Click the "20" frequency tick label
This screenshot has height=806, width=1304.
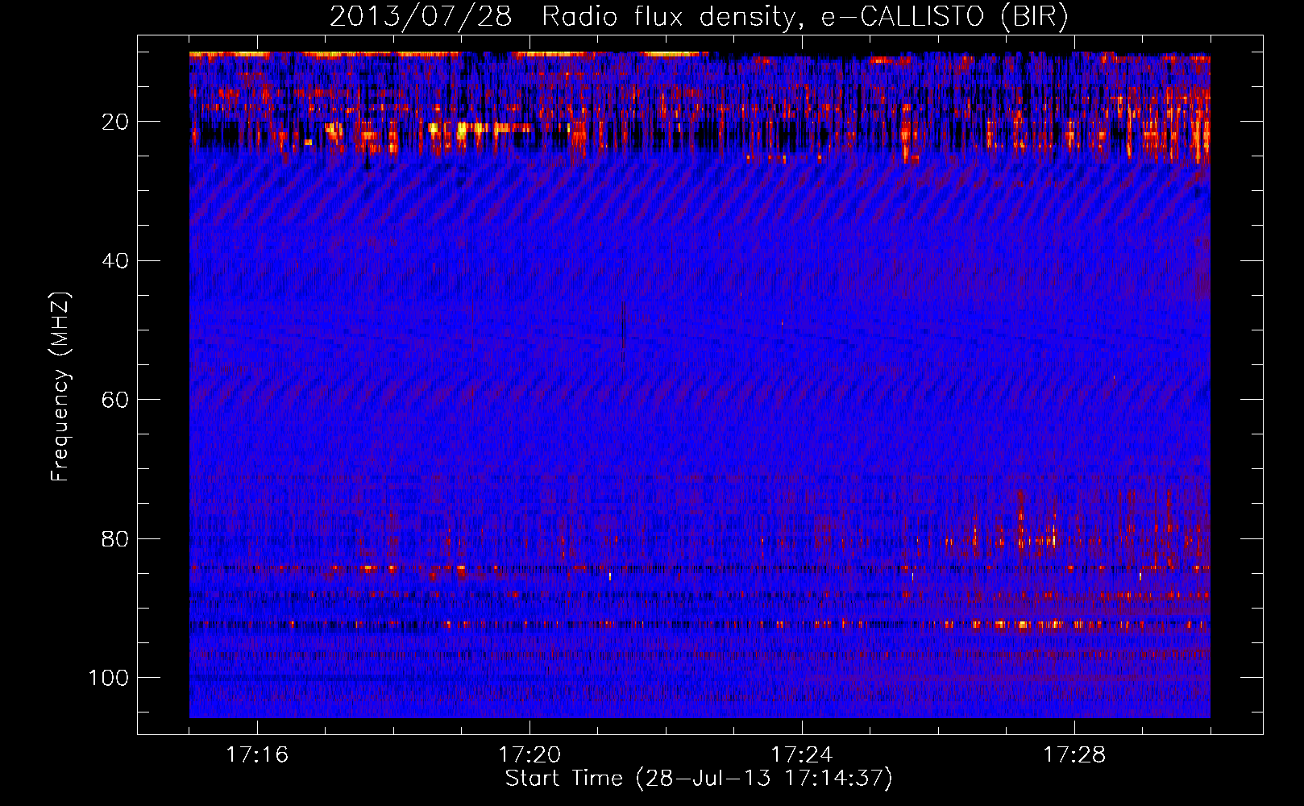coord(115,122)
